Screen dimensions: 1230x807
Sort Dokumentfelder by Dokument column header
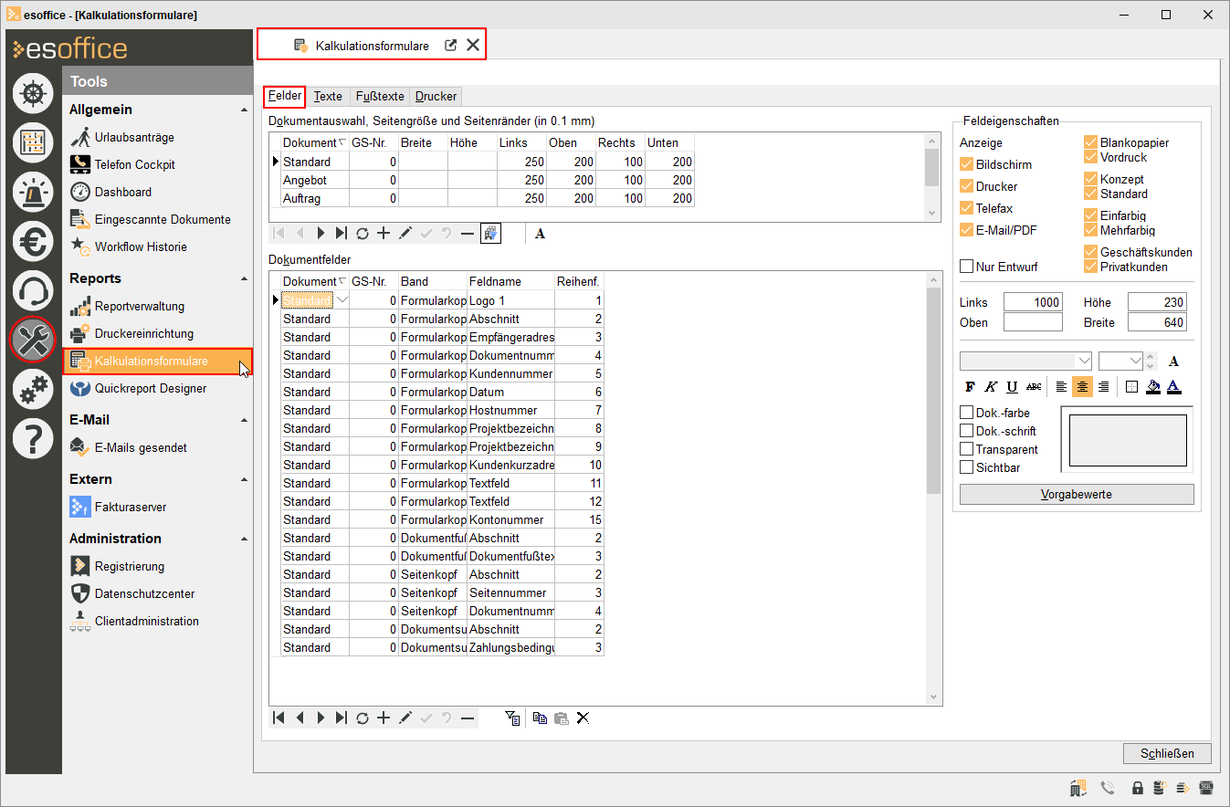tap(315, 281)
